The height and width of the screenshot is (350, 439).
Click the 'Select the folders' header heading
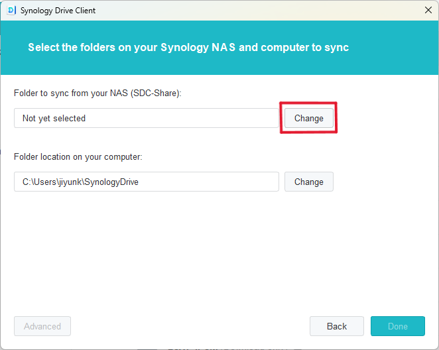tap(188, 48)
